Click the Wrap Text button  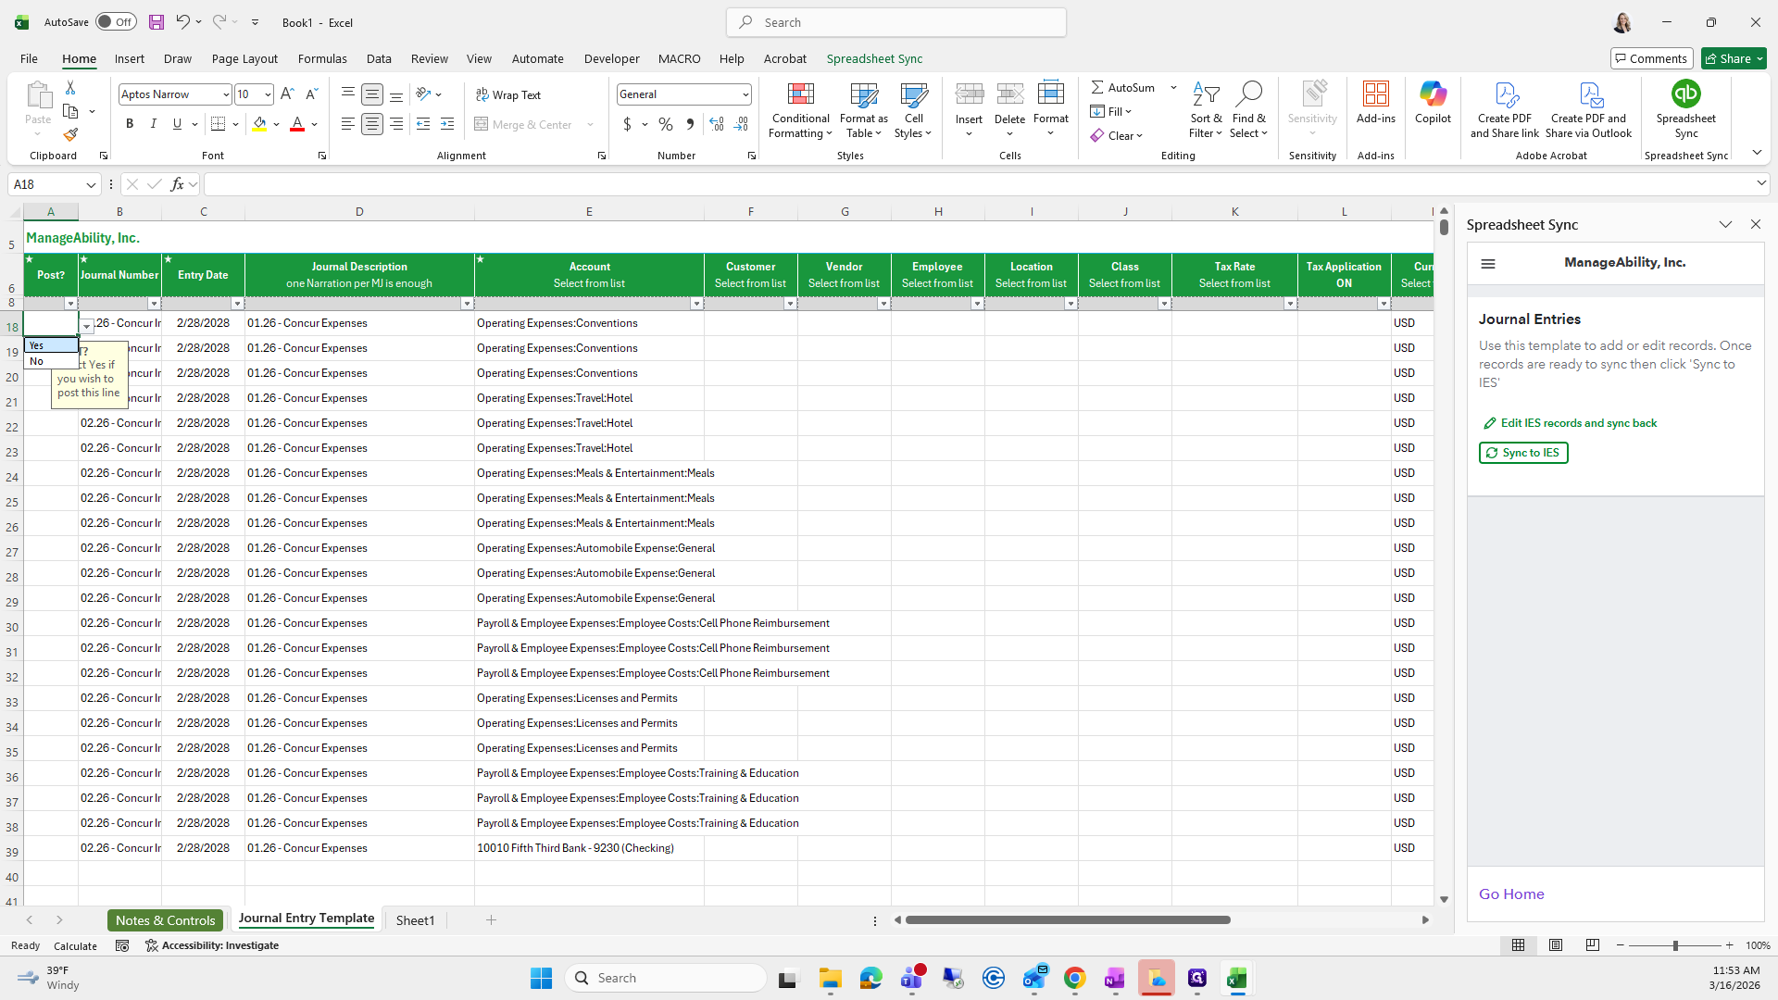click(x=508, y=94)
